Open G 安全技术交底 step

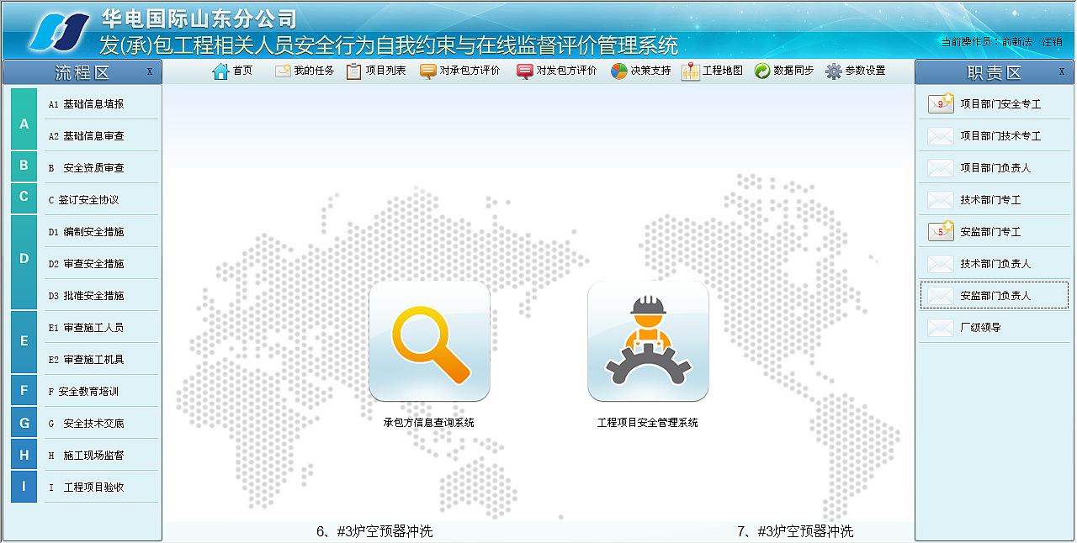[86, 424]
